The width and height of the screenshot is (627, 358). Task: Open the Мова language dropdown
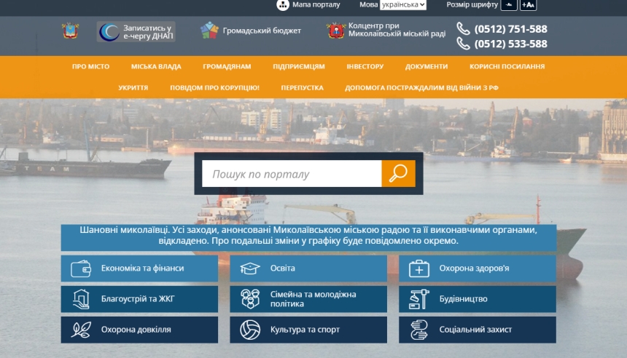coord(402,4)
